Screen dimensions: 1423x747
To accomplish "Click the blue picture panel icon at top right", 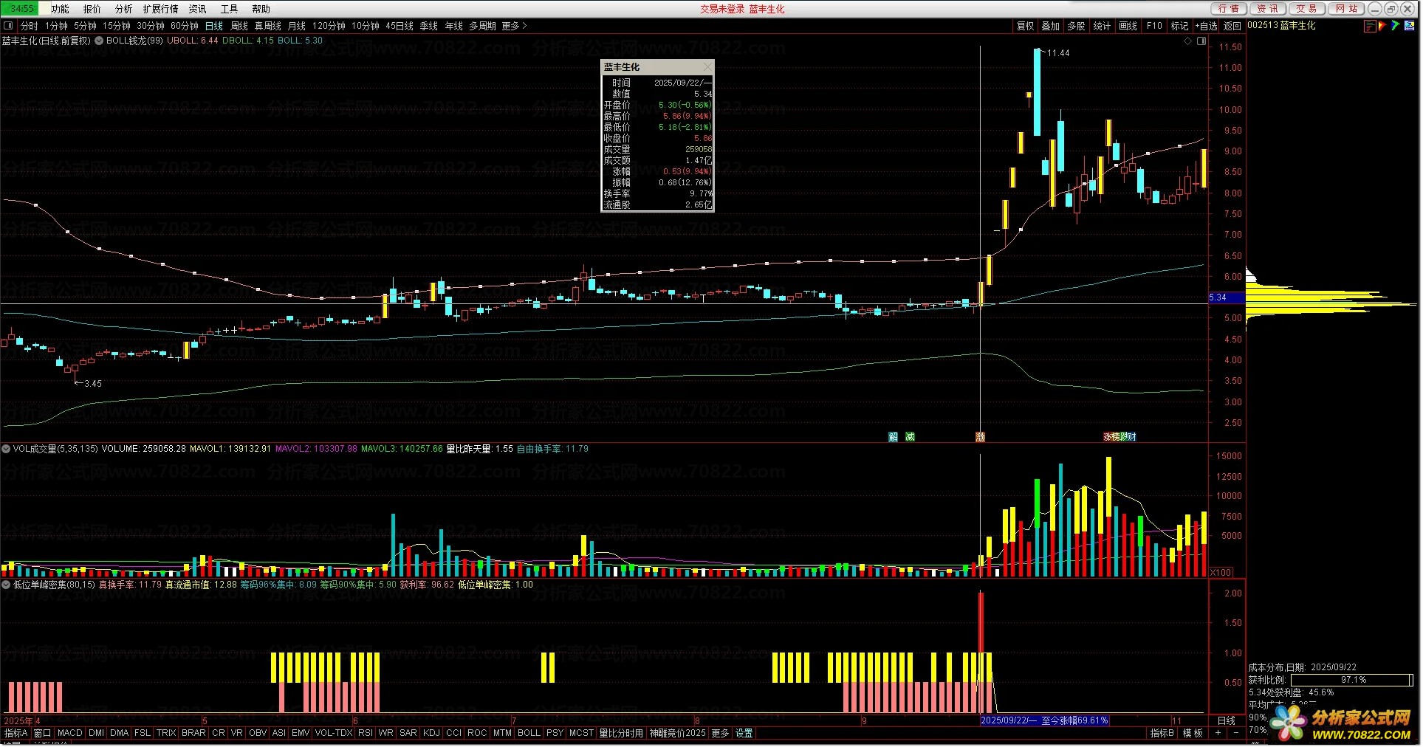I will 1408,26.
